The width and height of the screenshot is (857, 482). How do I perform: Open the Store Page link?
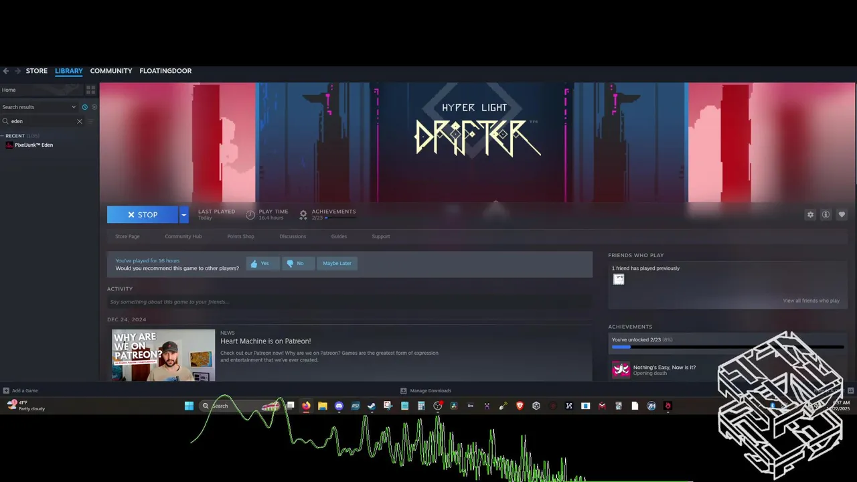127,236
